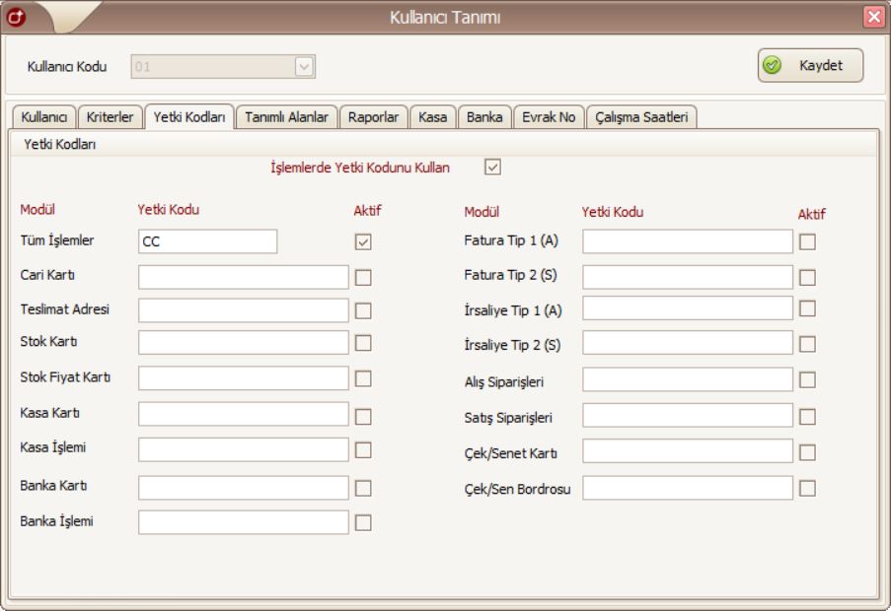
Task: Click the Banka İşlemi yetki kodu field
Action: point(244,522)
